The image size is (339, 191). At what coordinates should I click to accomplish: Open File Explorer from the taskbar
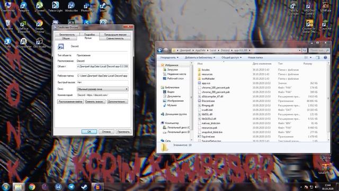(19, 187)
